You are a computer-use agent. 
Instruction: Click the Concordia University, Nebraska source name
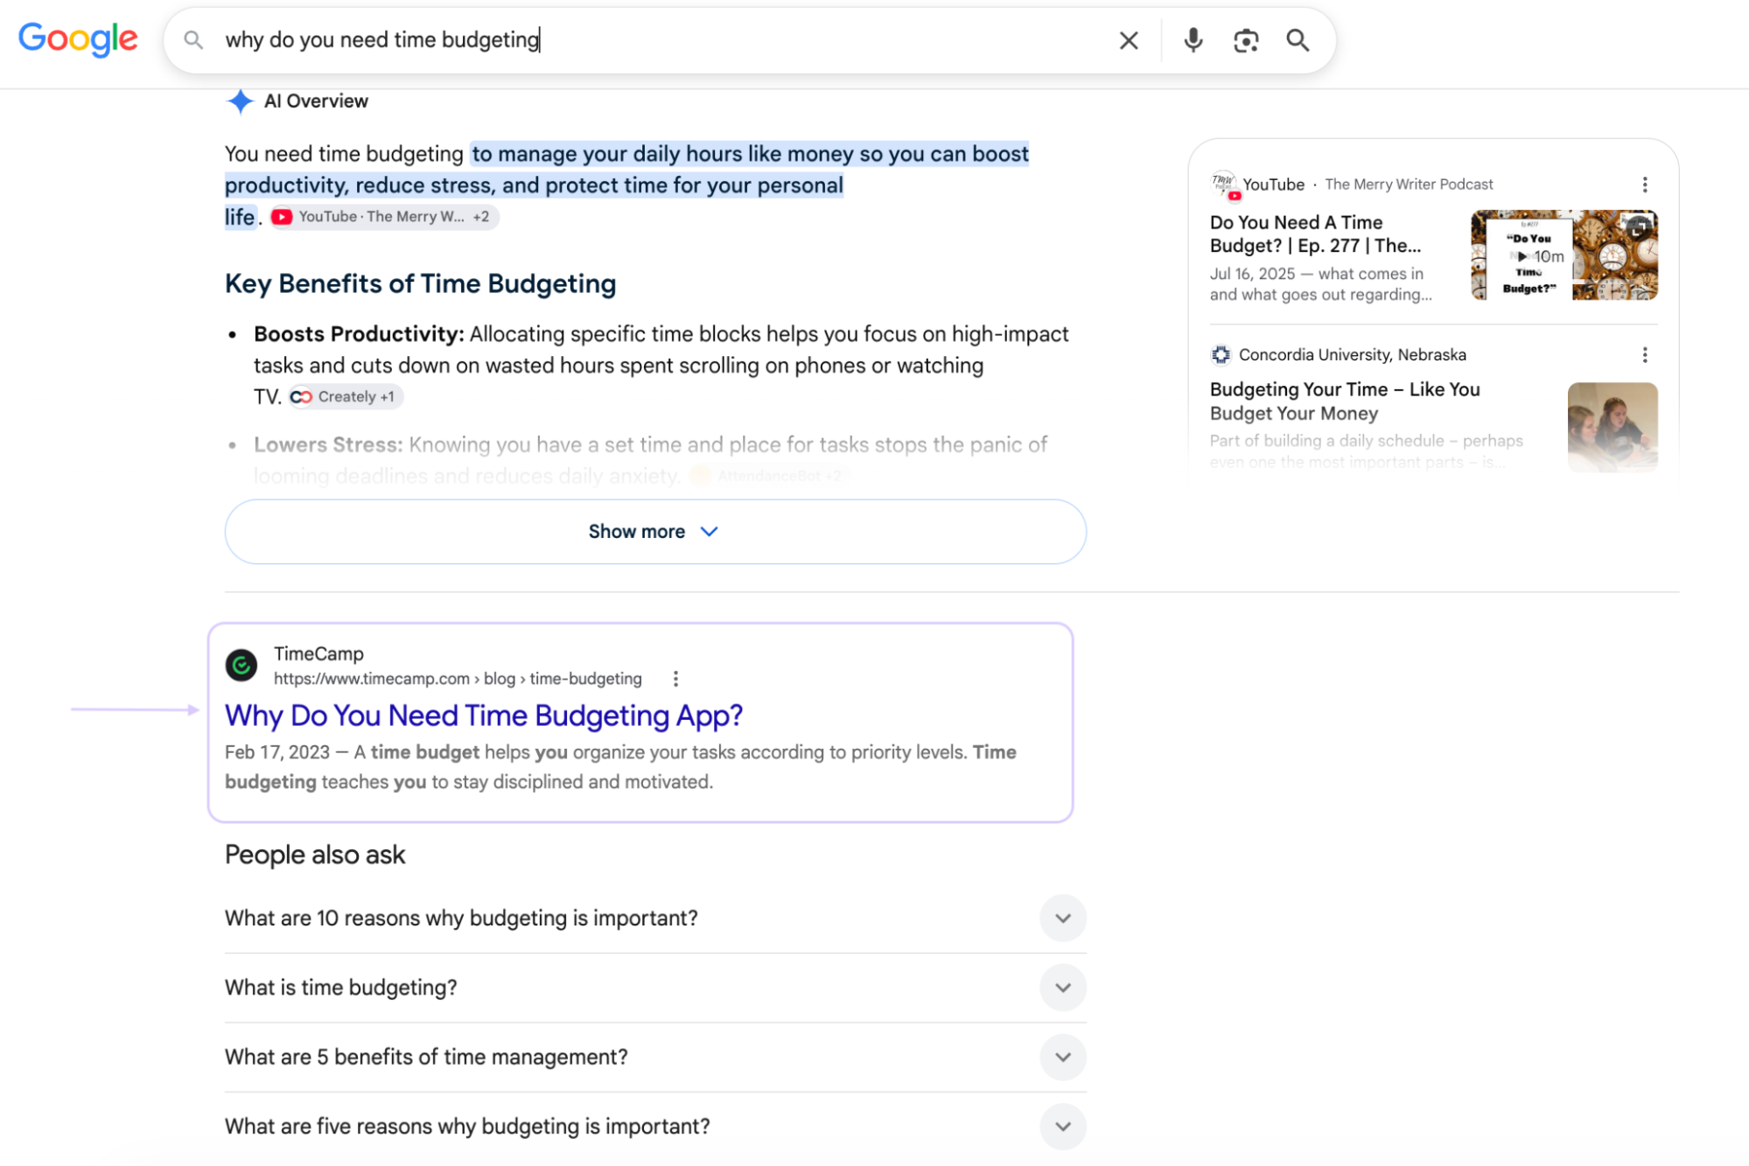[x=1353, y=355]
